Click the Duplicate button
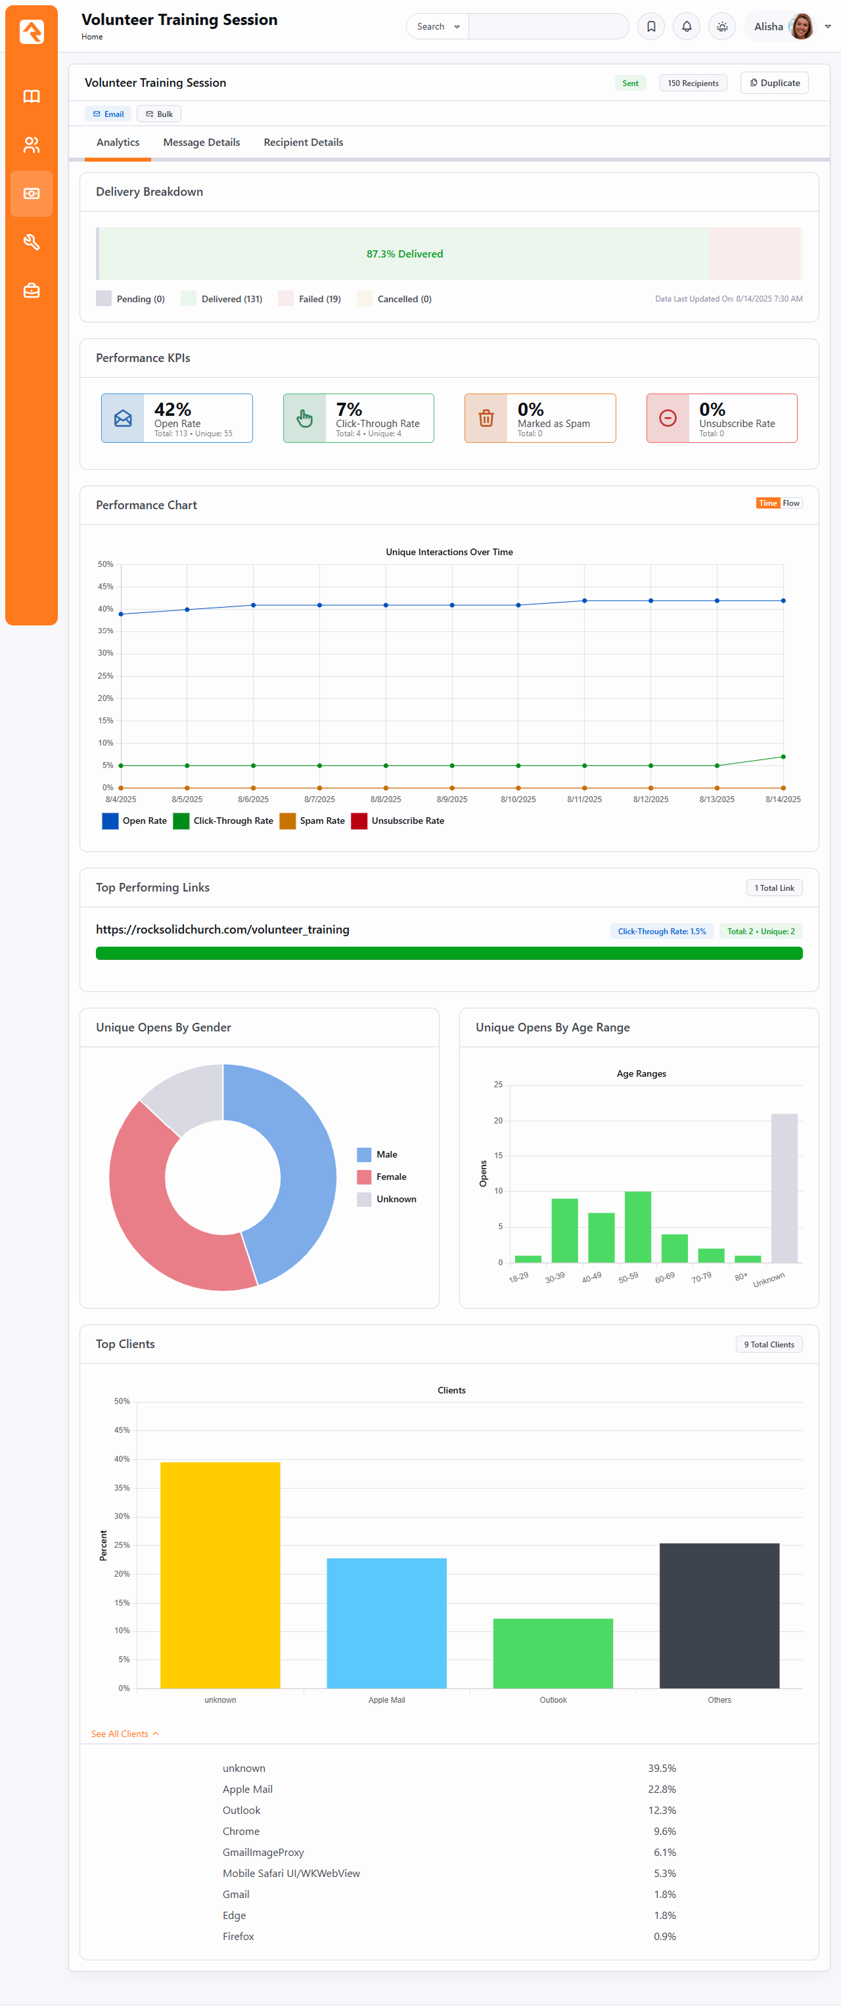Viewport: 841px width, 2007px height. [x=774, y=83]
